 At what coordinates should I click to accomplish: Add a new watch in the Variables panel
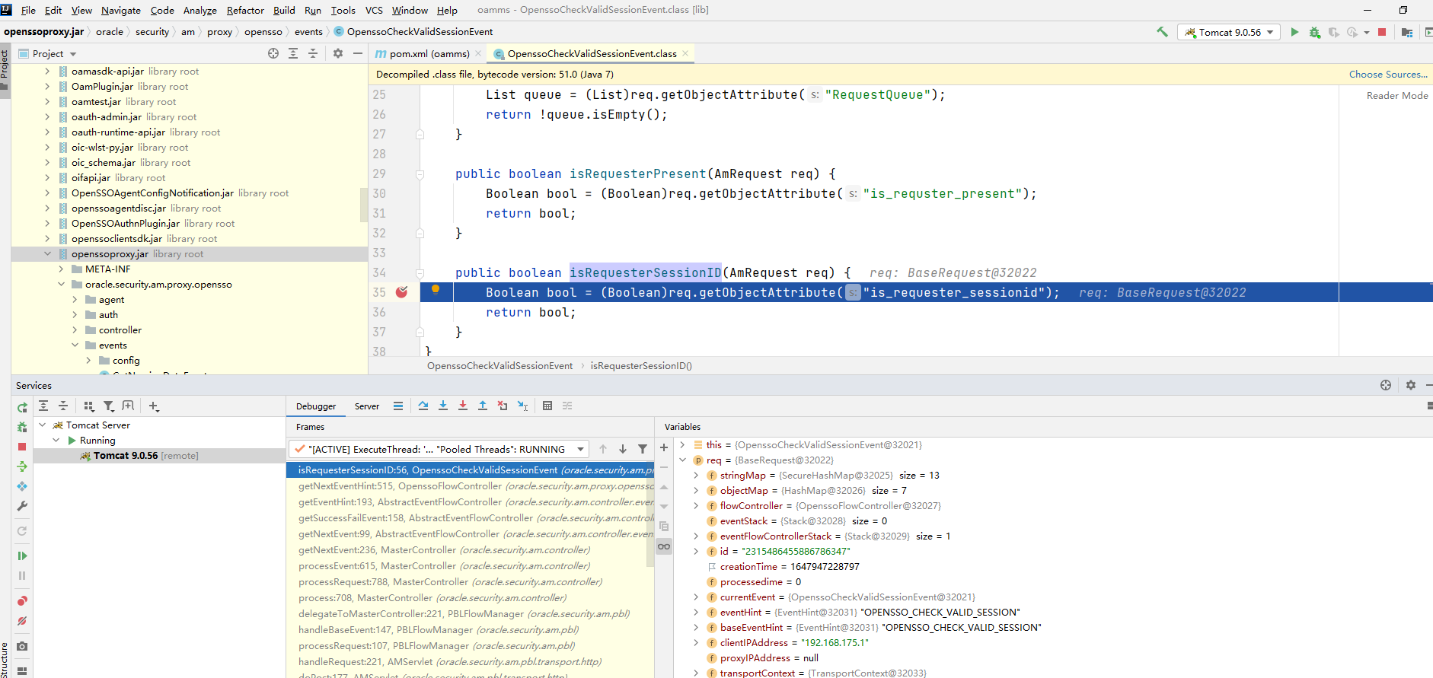664,447
